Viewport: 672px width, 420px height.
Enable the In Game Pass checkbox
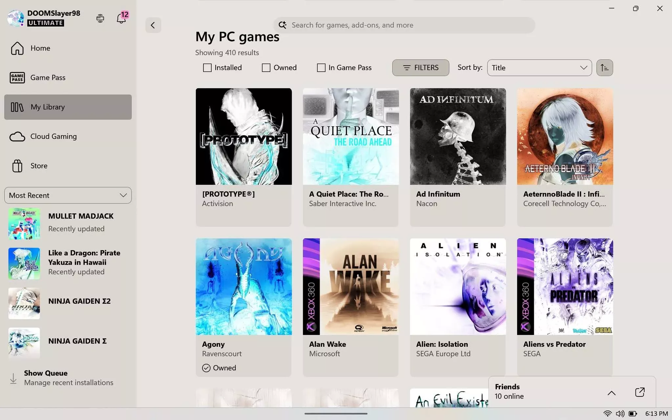pos(321,68)
